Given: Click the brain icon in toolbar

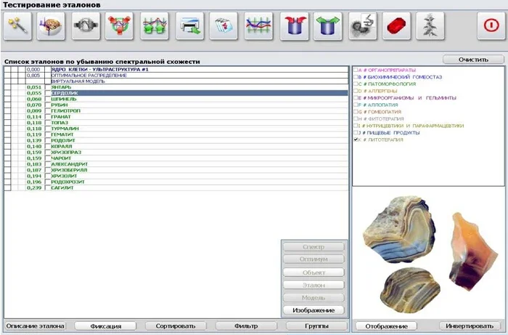Looking at the screenshot, I should [x=50, y=27].
